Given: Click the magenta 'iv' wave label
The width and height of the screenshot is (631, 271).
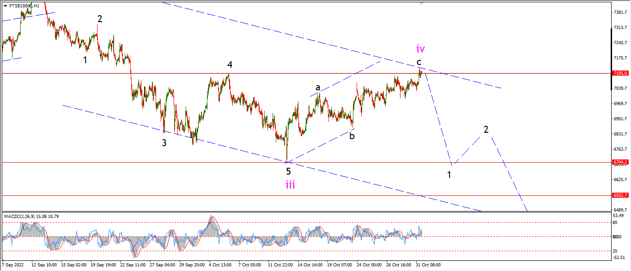Looking at the screenshot, I should point(420,48).
